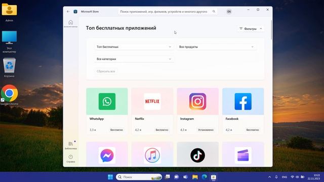Select the Admin folder on the desktop

click(9, 12)
